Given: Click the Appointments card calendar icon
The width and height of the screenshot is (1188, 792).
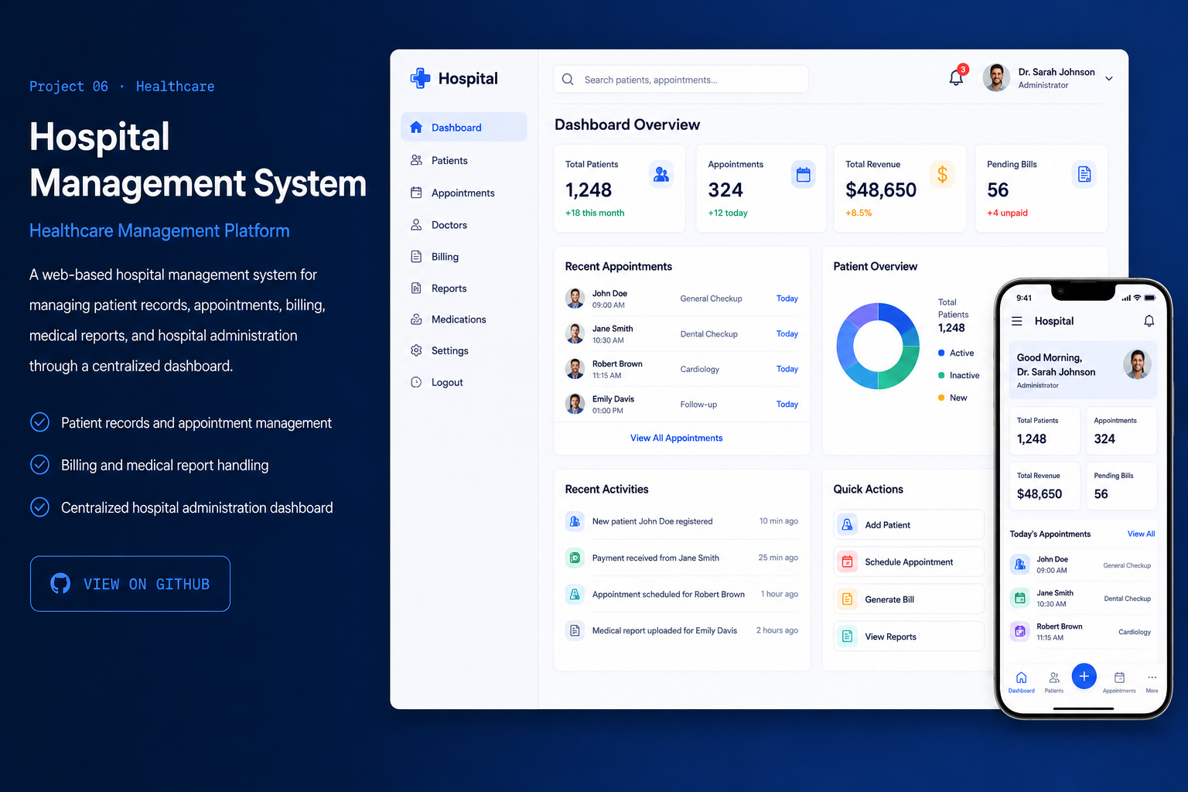Looking at the screenshot, I should click(x=804, y=175).
